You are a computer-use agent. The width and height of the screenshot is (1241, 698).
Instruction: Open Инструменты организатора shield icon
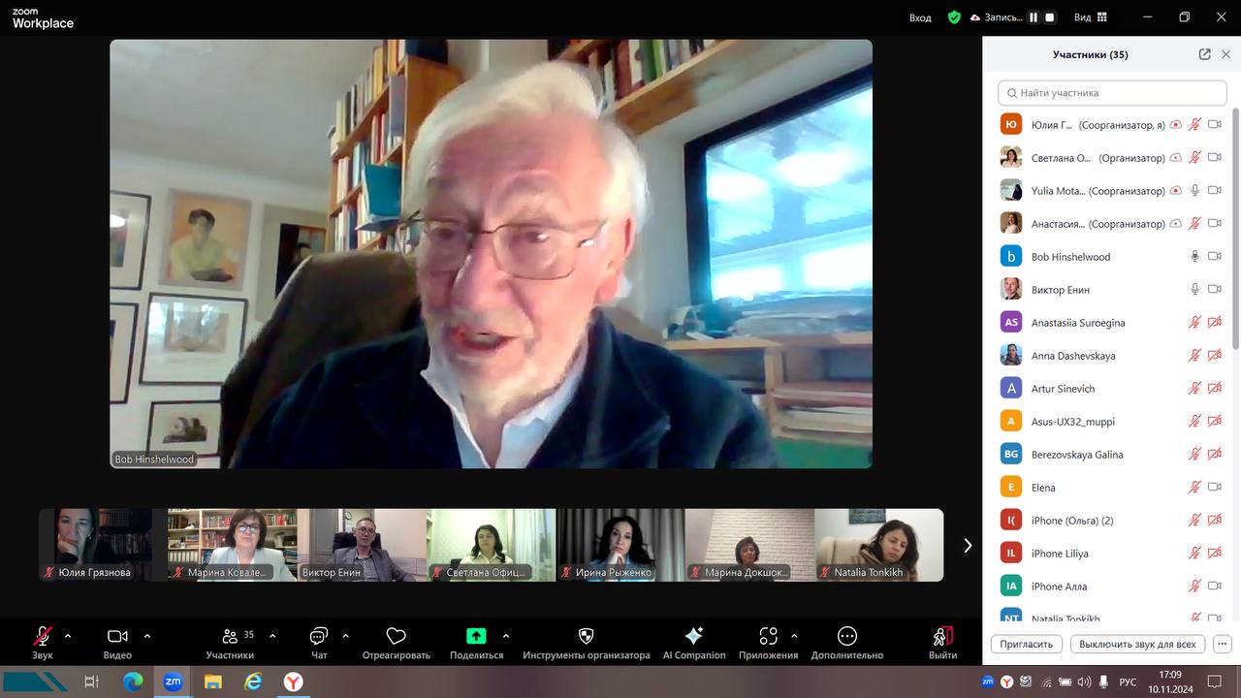[586, 636]
